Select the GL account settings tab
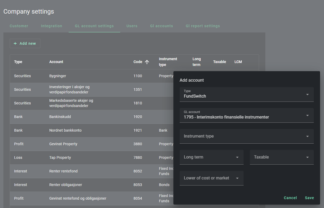Screen dimensions: 324x208 coord(94,26)
